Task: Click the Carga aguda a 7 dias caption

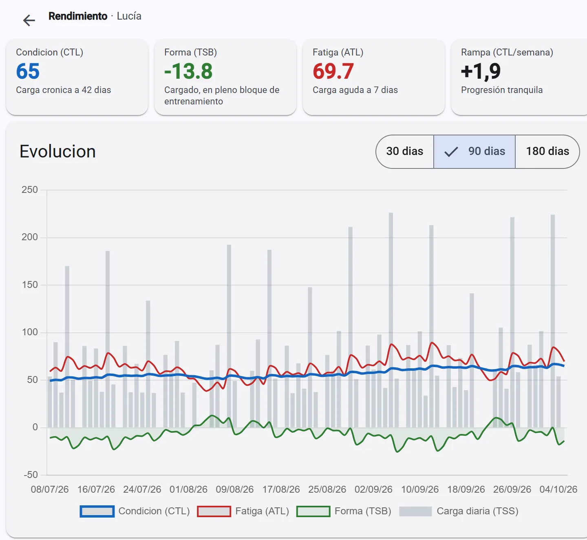Action: 355,90
